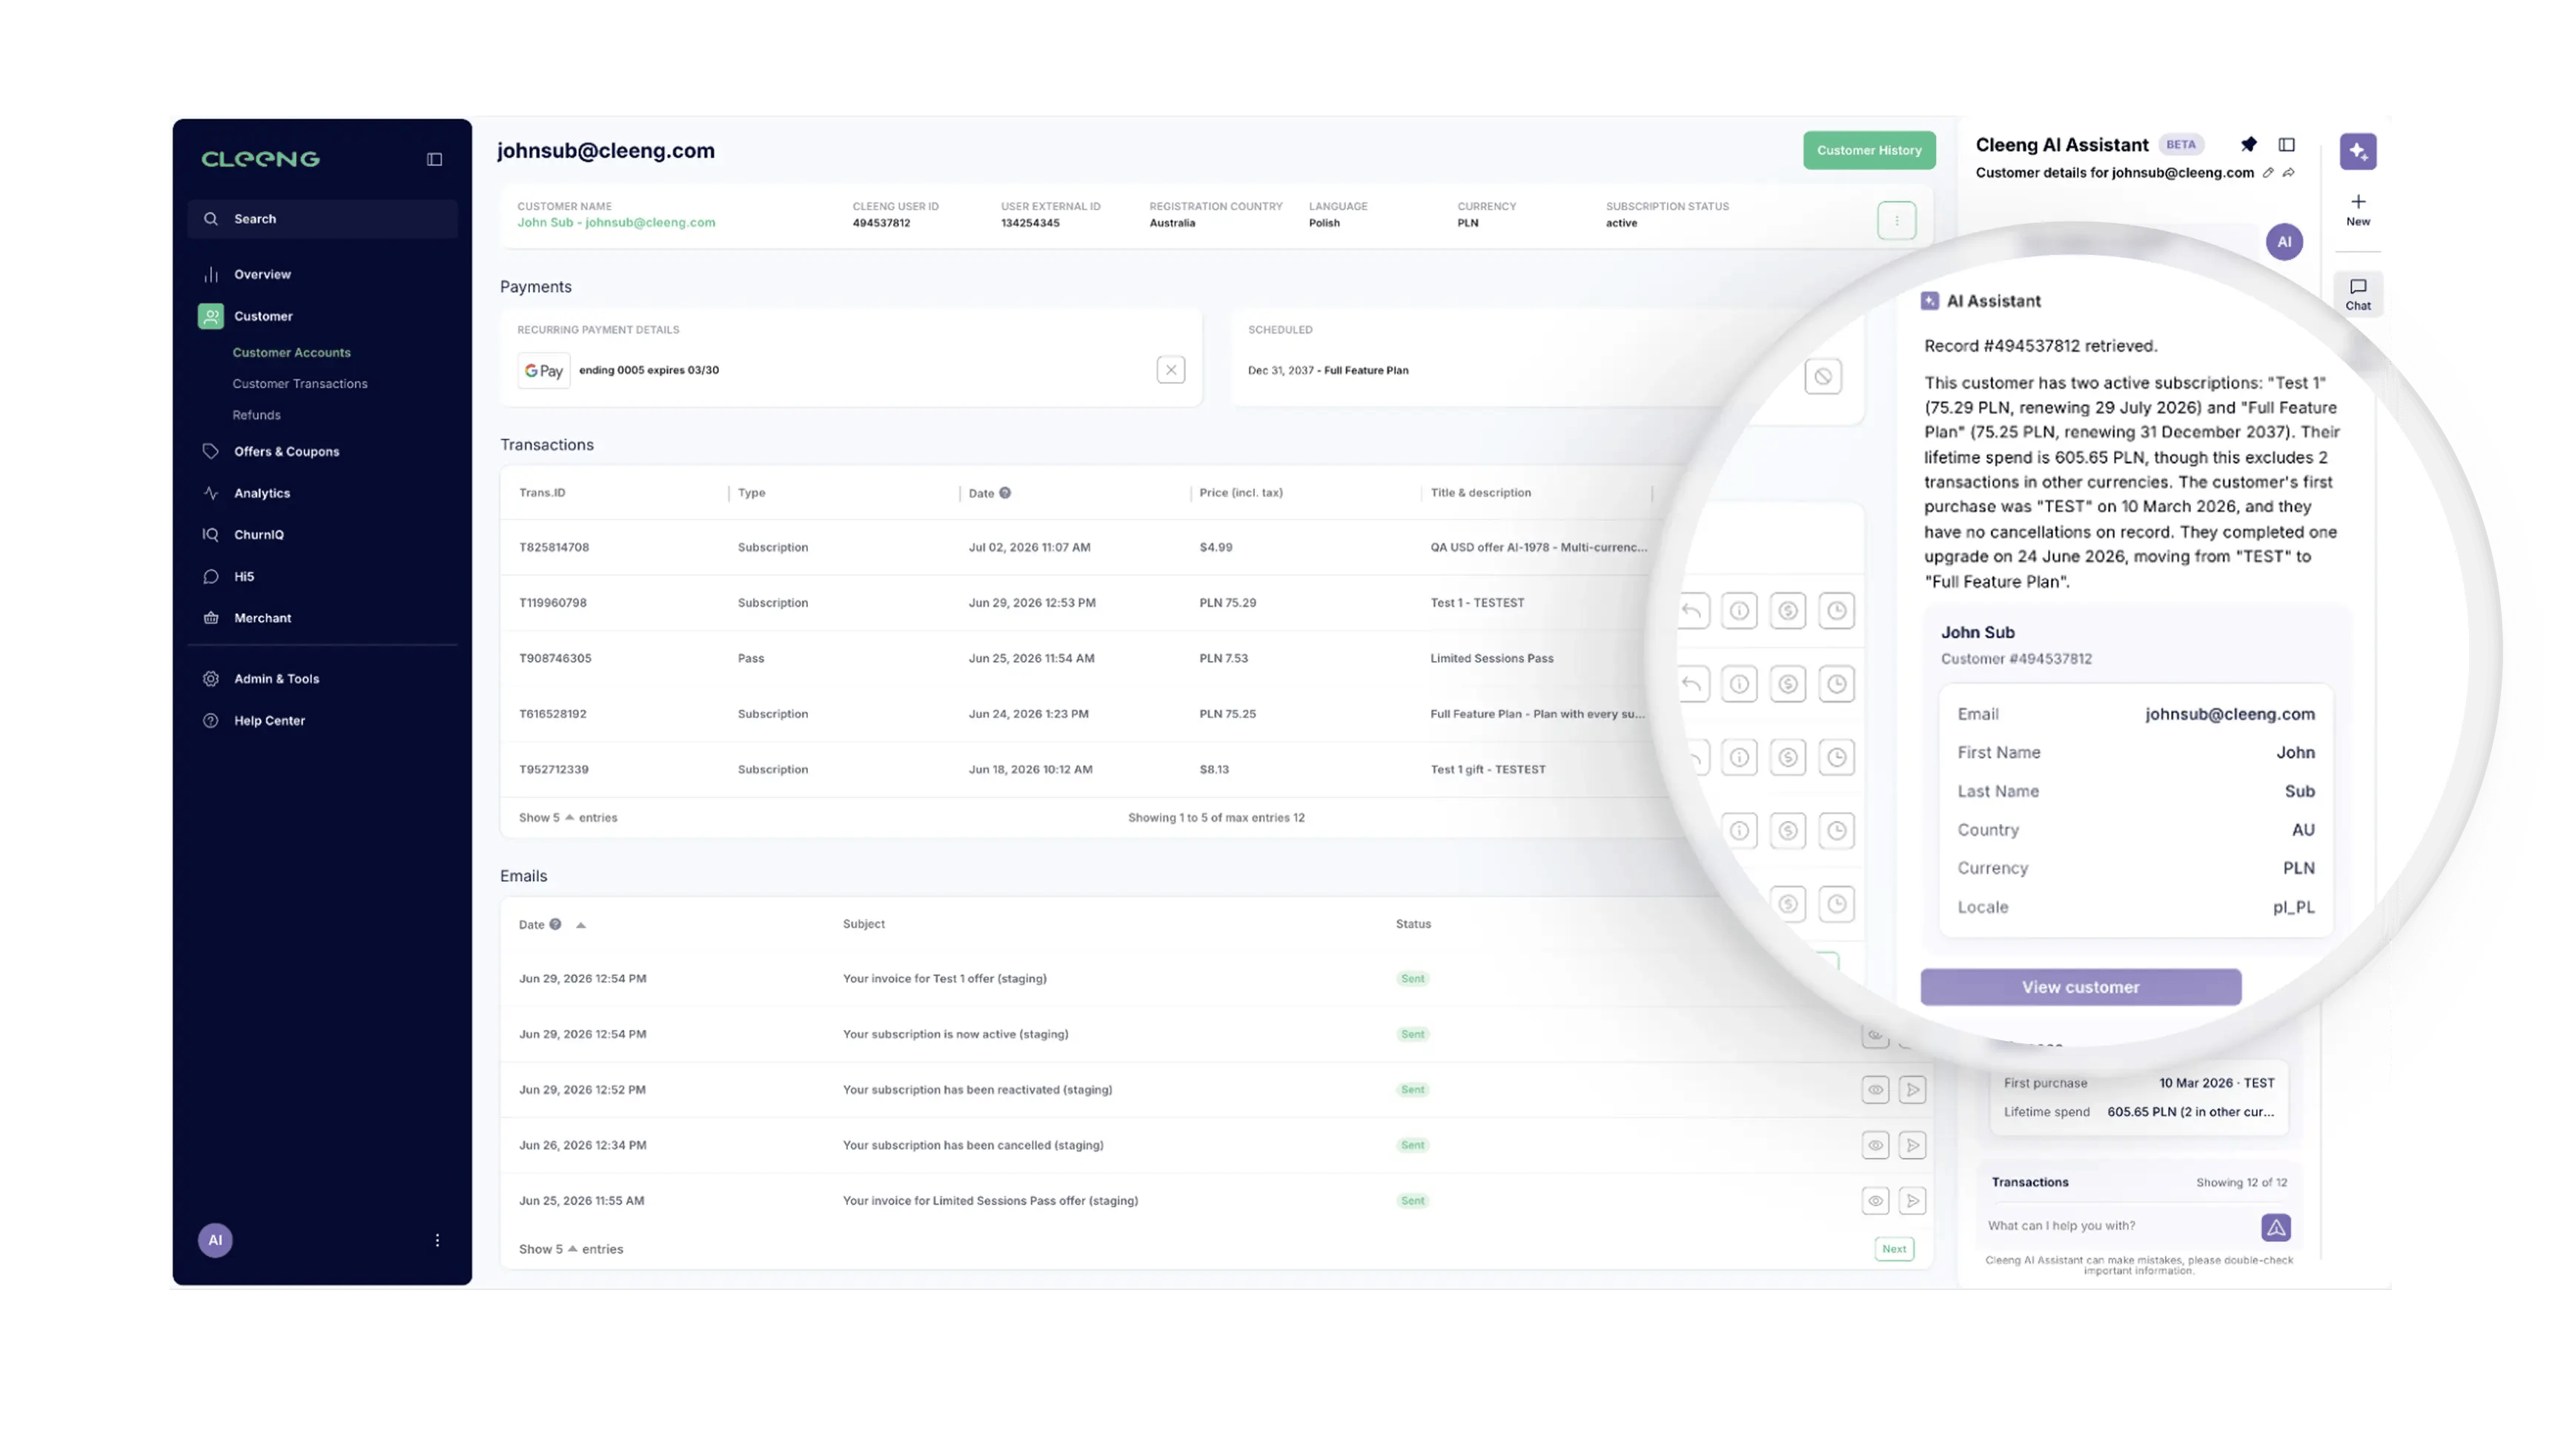Resend the 'subscription has been reactivated' email
Viewport: 2575px width, 1456px height.
pos(1912,1090)
